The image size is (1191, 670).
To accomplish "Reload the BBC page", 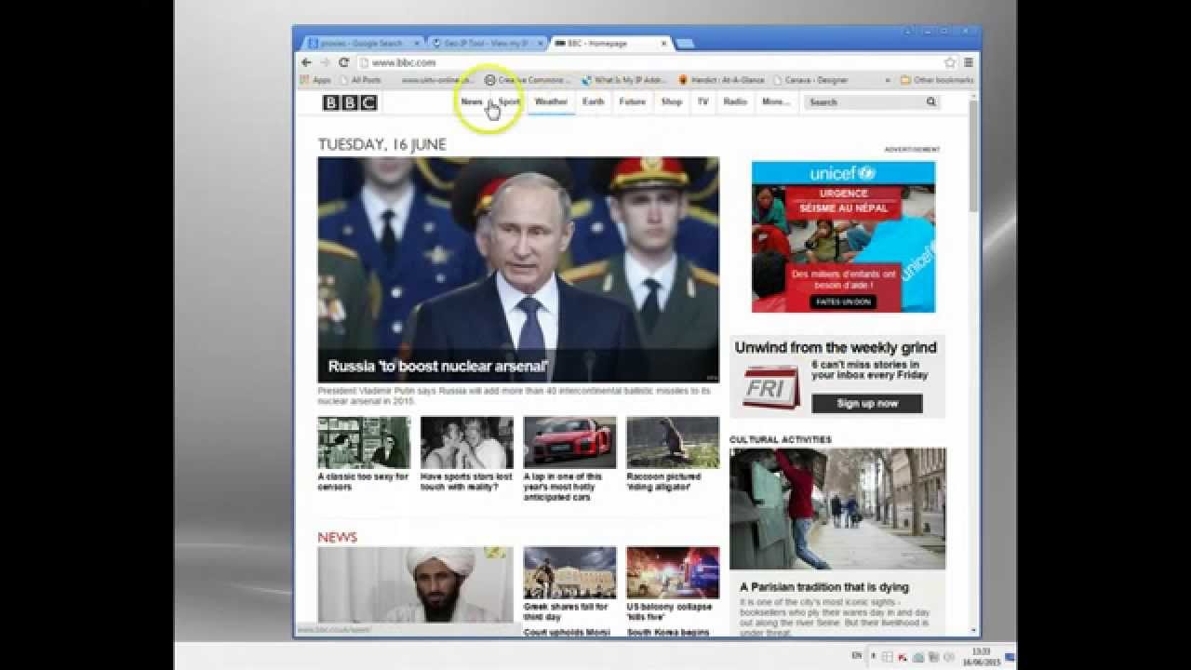I will coord(343,62).
